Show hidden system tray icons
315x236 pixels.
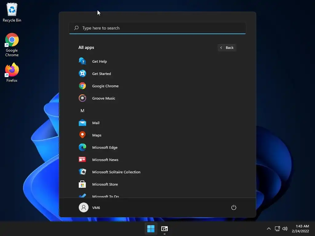coord(269,229)
